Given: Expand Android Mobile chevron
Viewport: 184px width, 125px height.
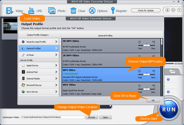Looking at the screenshot, I should 56,79.
